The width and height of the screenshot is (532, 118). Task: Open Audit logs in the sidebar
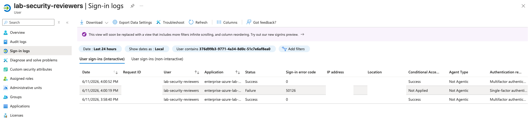click(36, 42)
